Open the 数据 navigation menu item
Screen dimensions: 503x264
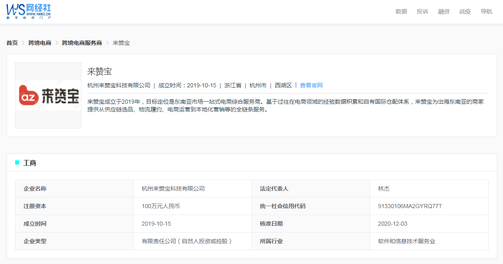pos(401,11)
